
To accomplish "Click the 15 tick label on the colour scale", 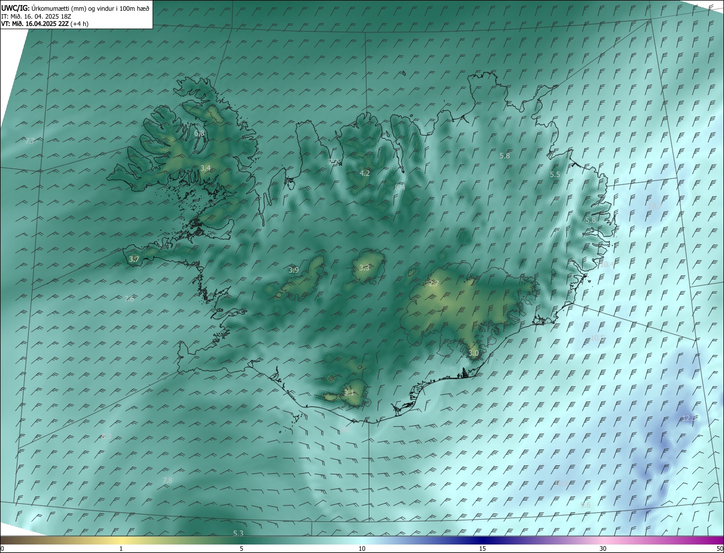I will pyautogui.click(x=482, y=548).
